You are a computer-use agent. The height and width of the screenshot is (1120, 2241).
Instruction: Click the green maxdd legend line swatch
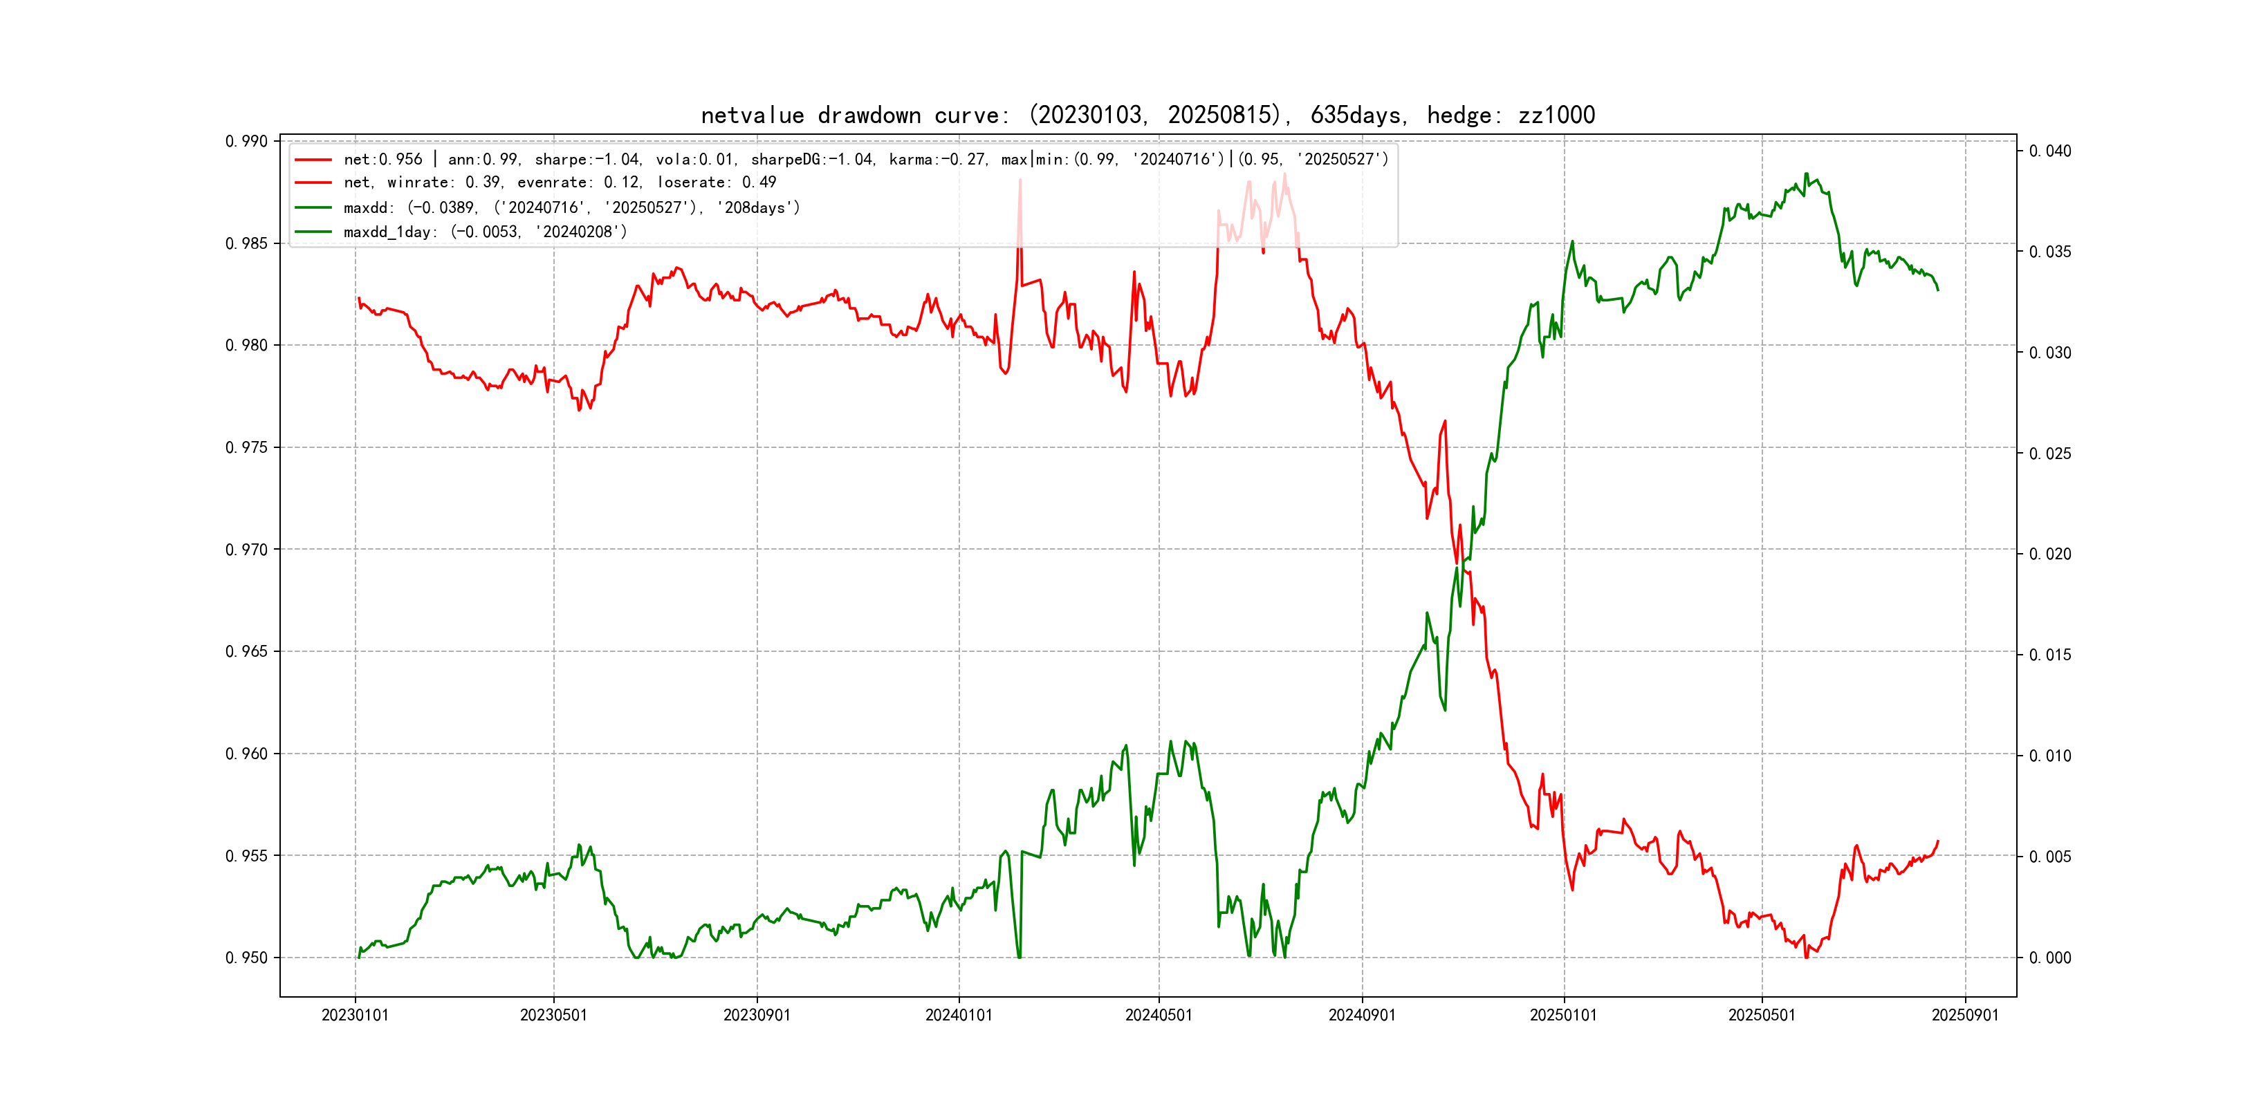(x=313, y=208)
